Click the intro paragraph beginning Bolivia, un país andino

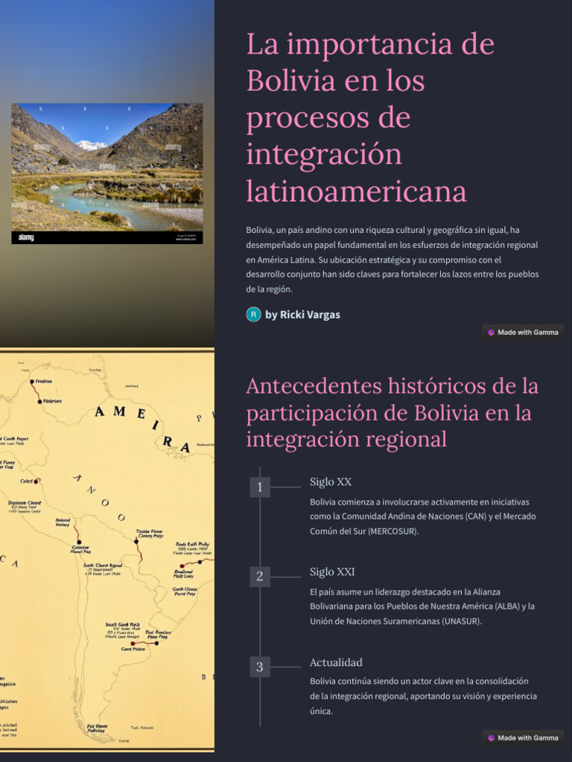pyautogui.click(x=392, y=260)
